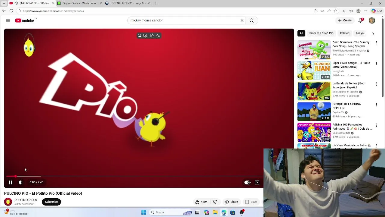Add page to favorites star

(335, 11)
